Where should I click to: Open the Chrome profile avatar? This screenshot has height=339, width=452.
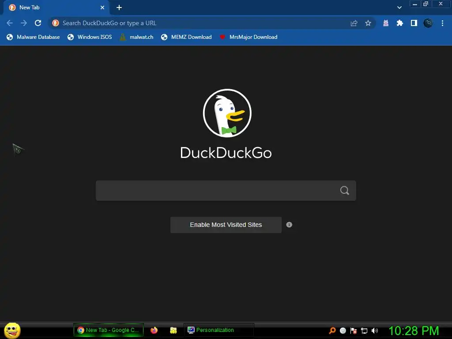click(x=428, y=23)
